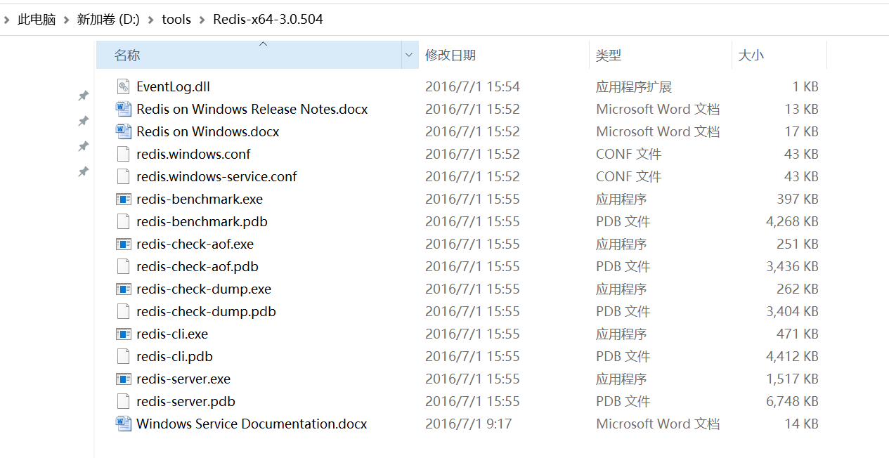Click the 4,412 KB size value
Screen dimensions: 889x458
click(792, 356)
